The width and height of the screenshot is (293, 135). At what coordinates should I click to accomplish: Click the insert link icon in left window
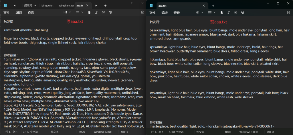103,13
